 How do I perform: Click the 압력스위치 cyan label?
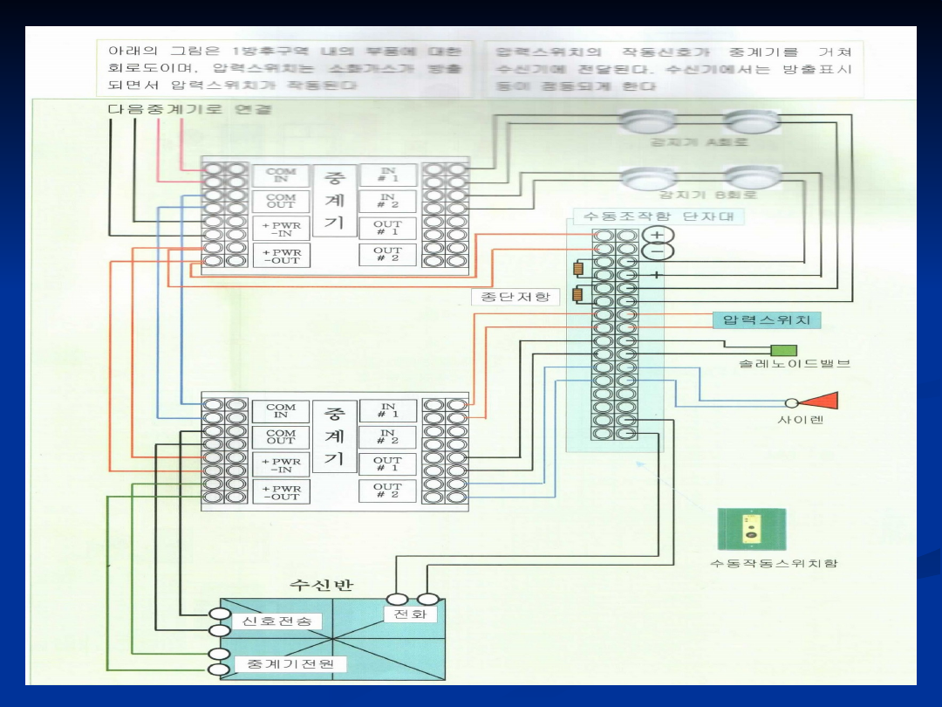point(767,319)
